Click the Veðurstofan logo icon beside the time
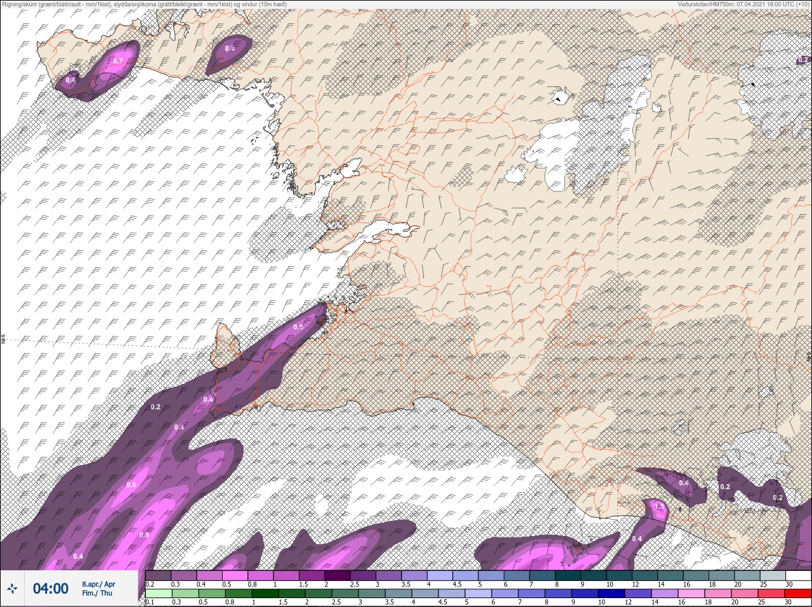The width and height of the screenshot is (812, 607). click(13, 589)
